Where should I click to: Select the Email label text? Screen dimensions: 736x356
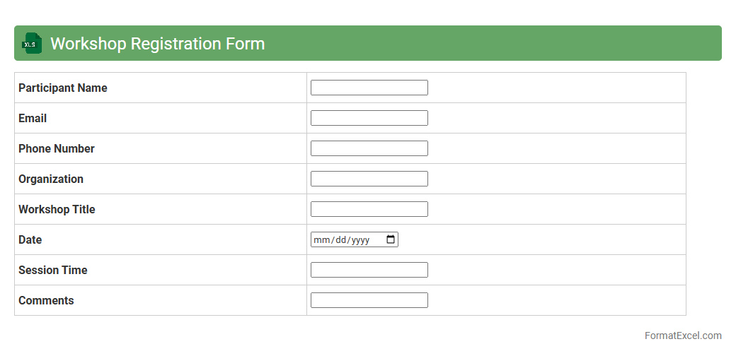click(x=33, y=118)
